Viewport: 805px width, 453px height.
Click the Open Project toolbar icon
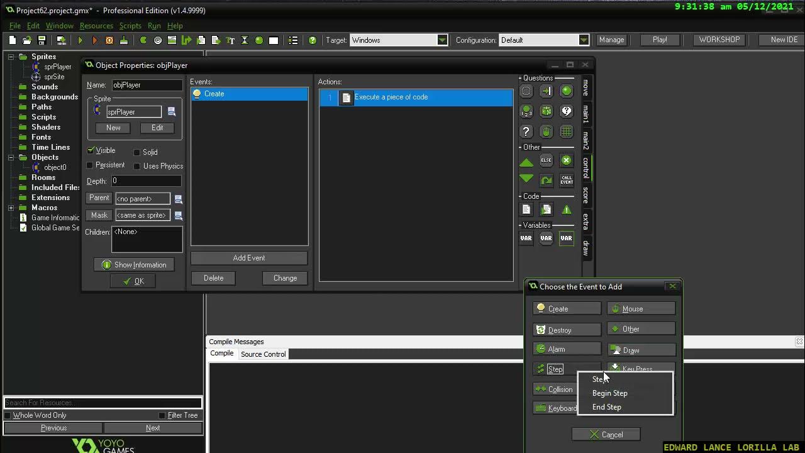pos(27,40)
